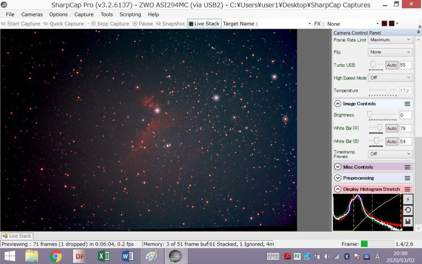Open the Scripting menu
The height and width of the screenshot is (264, 422).
tap(130, 15)
